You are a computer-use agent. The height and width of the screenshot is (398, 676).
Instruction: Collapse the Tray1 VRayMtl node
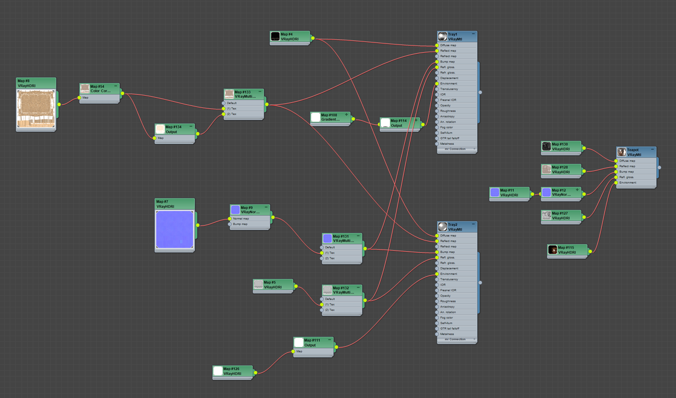[473, 34]
